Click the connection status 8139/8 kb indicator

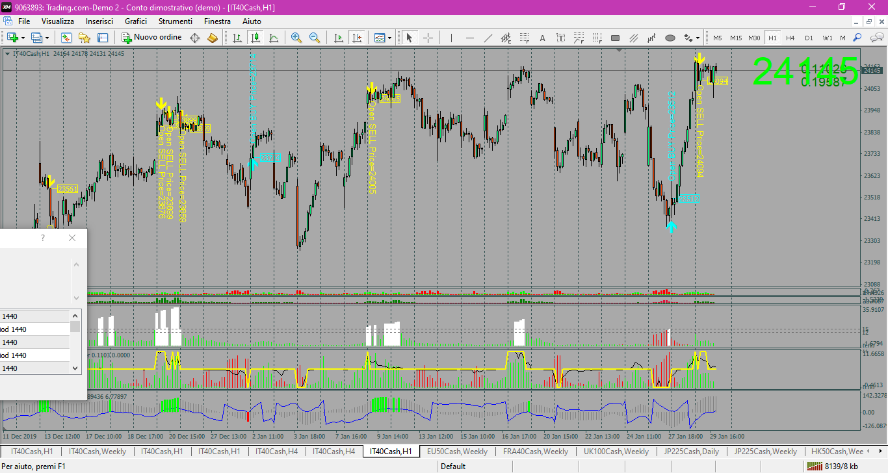point(832,466)
